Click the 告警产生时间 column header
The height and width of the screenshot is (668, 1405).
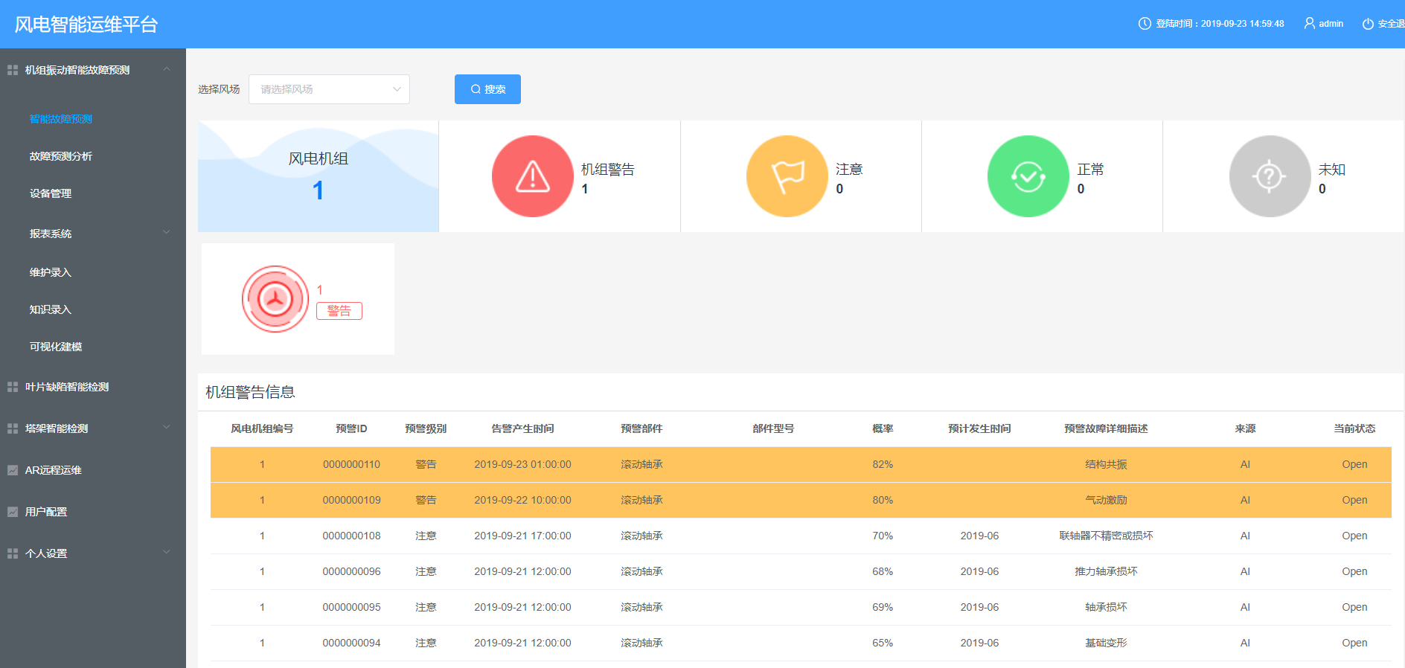[522, 428]
